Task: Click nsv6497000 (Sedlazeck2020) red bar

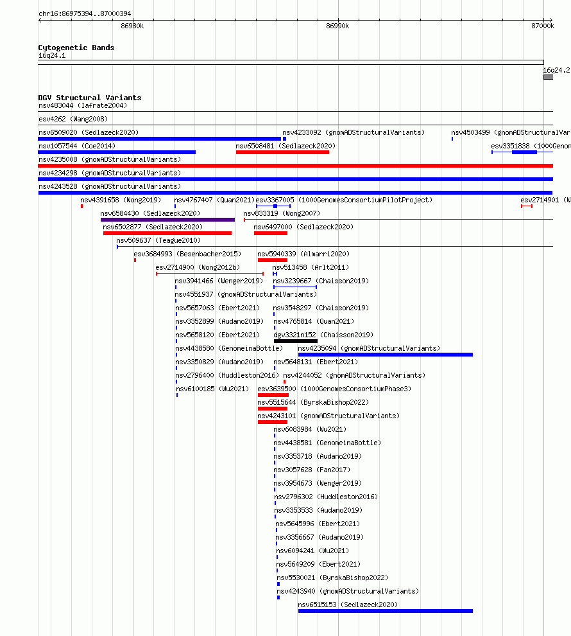Action: (x=271, y=233)
